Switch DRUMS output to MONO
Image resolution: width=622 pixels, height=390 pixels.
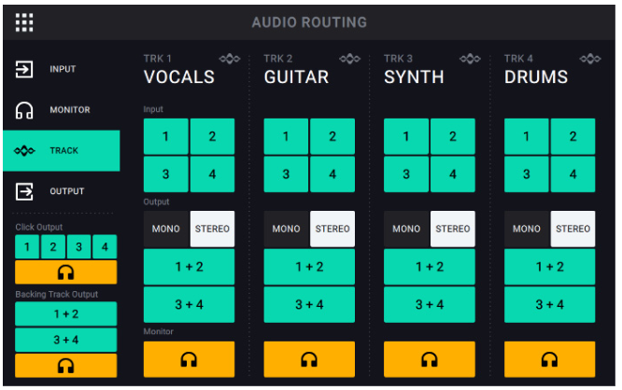coord(527,229)
